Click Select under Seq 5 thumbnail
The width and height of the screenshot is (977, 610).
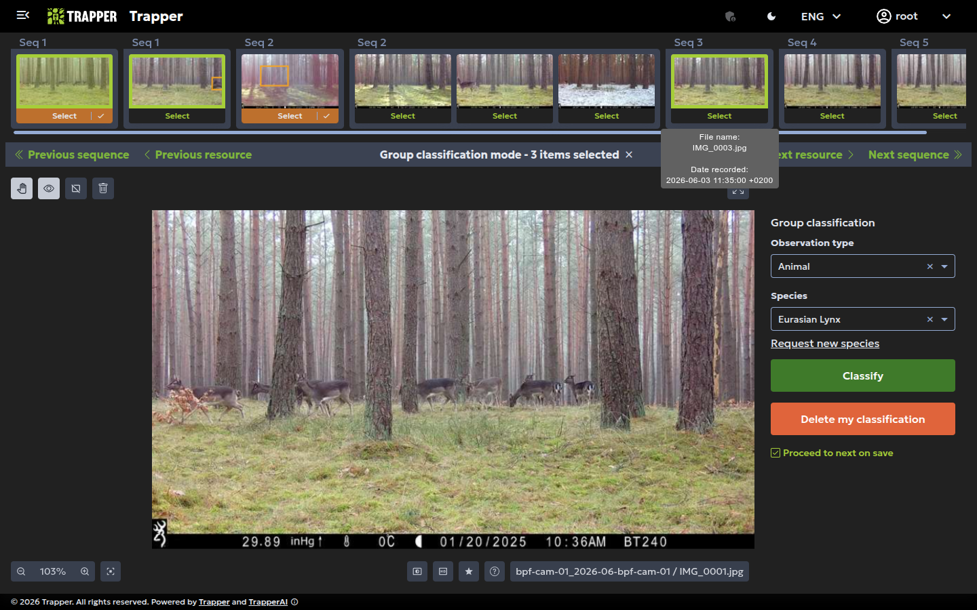[x=944, y=116]
